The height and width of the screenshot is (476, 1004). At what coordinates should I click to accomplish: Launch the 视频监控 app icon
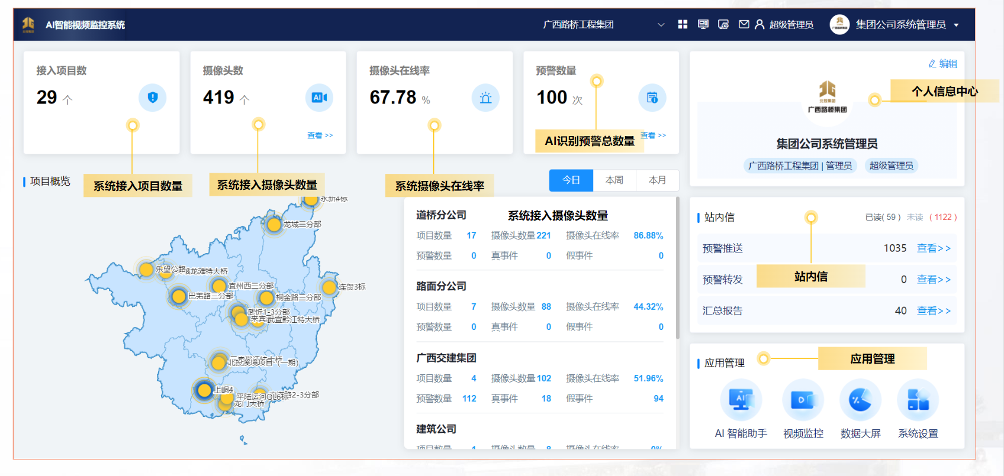pos(803,400)
